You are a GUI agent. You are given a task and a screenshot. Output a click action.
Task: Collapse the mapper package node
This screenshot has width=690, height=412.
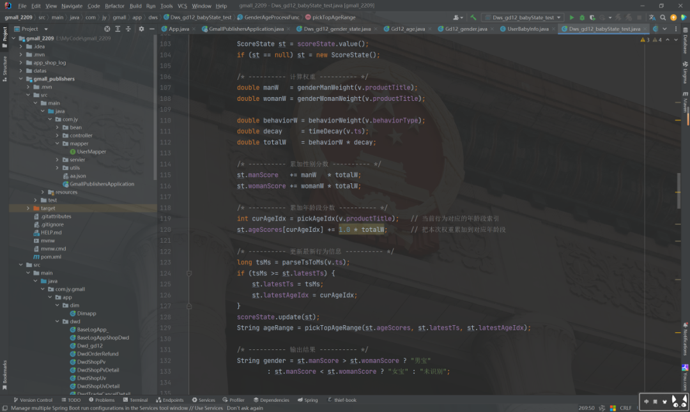[x=57, y=144]
